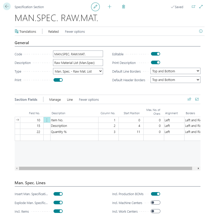Open row options for Item No. line

tap(47, 120)
